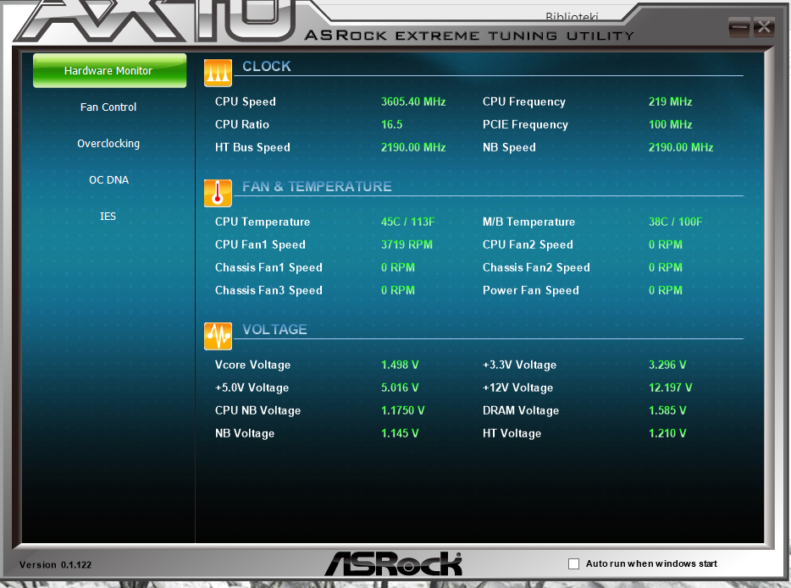Click the CPU Ratio value 16.5

coord(391,124)
